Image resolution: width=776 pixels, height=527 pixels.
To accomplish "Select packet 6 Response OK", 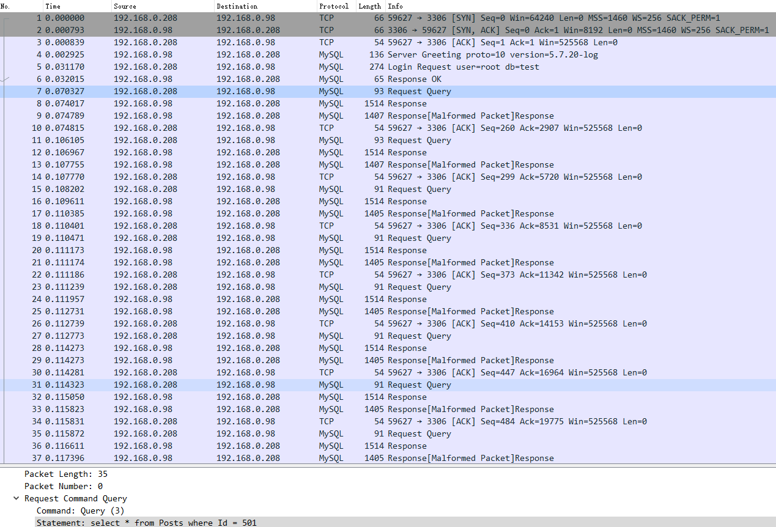I will [x=388, y=79].
